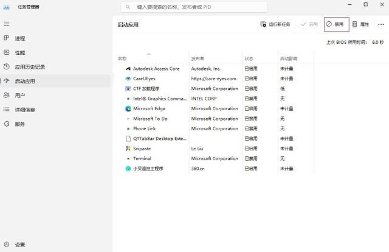Click Intel Graphics Command icon dot
The width and height of the screenshot is (389, 252).
click(128, 99)
